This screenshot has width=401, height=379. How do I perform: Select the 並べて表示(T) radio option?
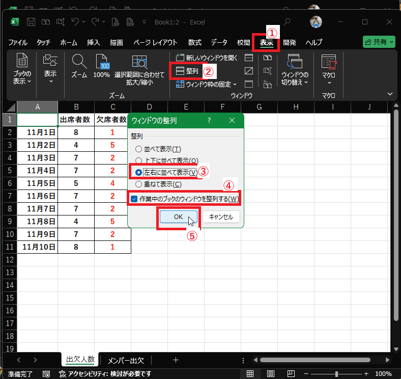tap(138, 149)
